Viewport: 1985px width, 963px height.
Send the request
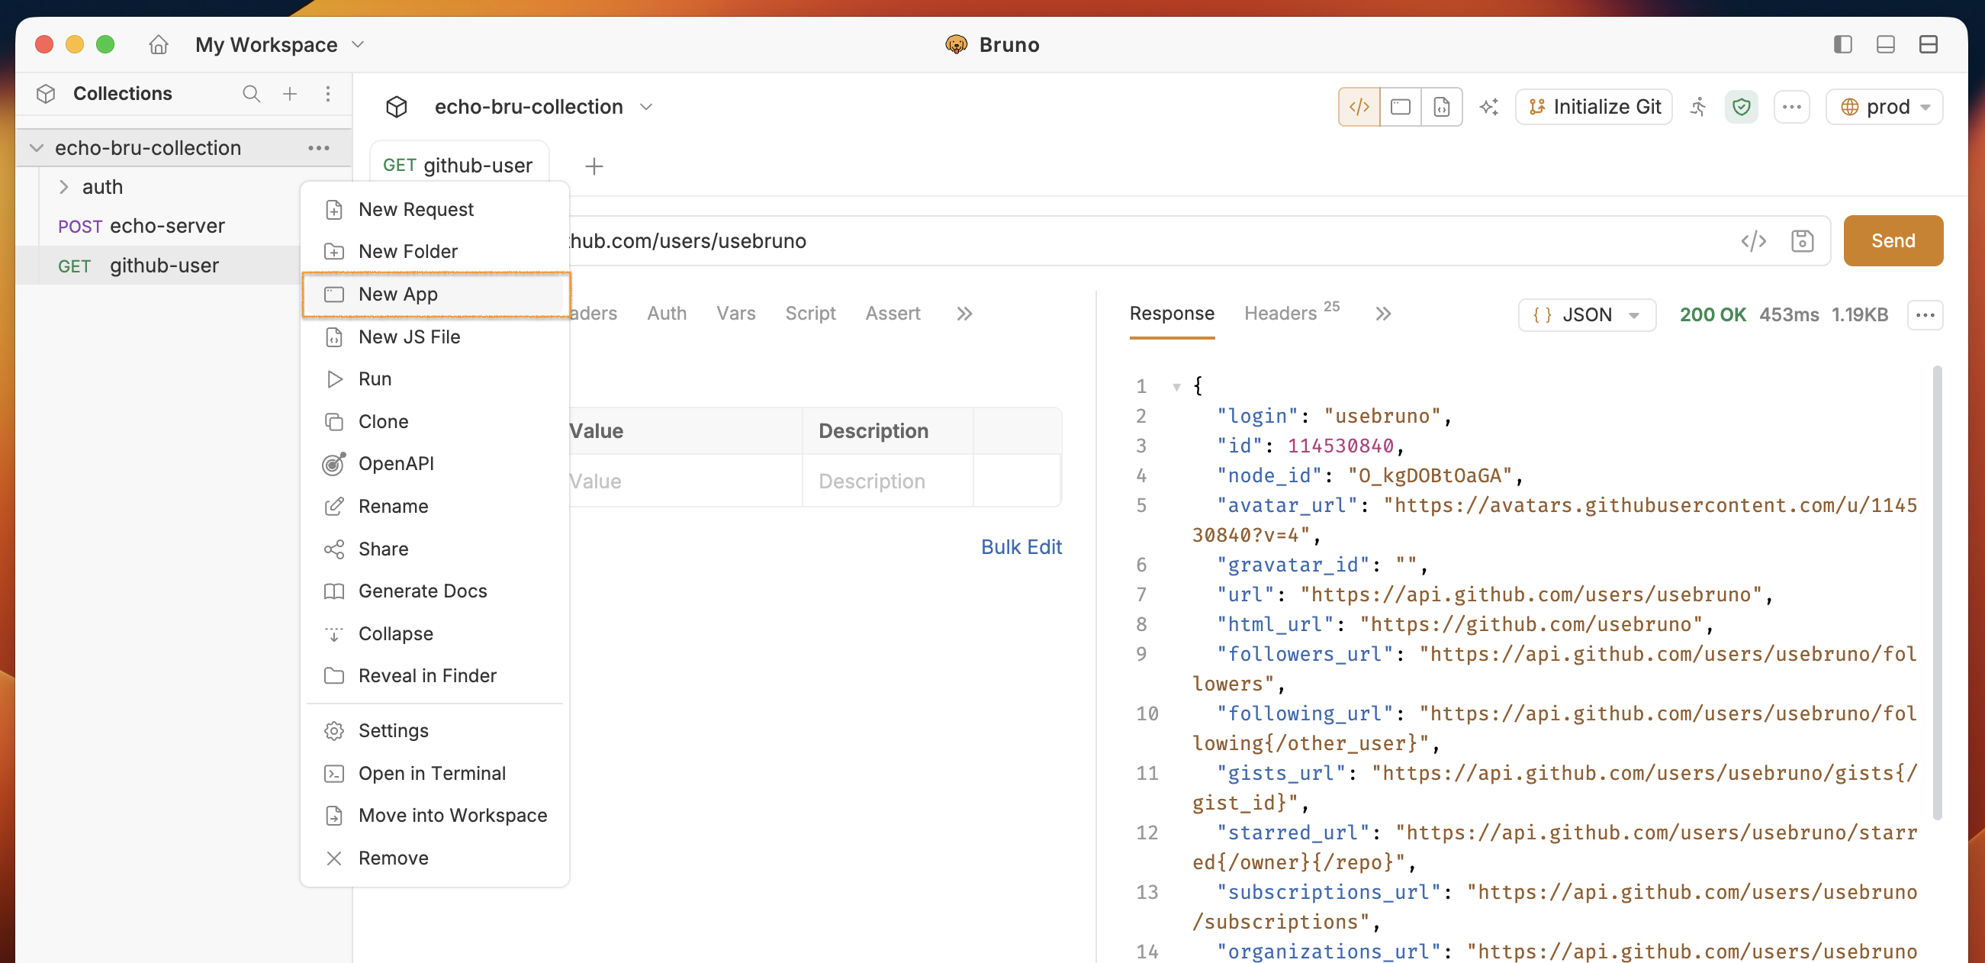pyautogui.click(x=1893, y=241)
